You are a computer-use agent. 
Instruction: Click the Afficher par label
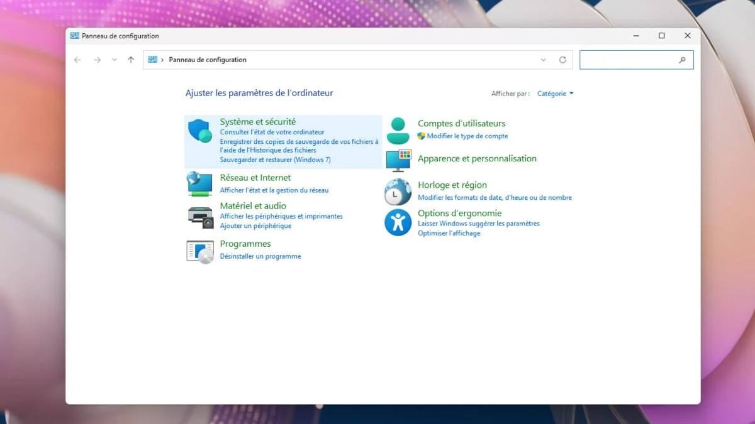[510, 94]
